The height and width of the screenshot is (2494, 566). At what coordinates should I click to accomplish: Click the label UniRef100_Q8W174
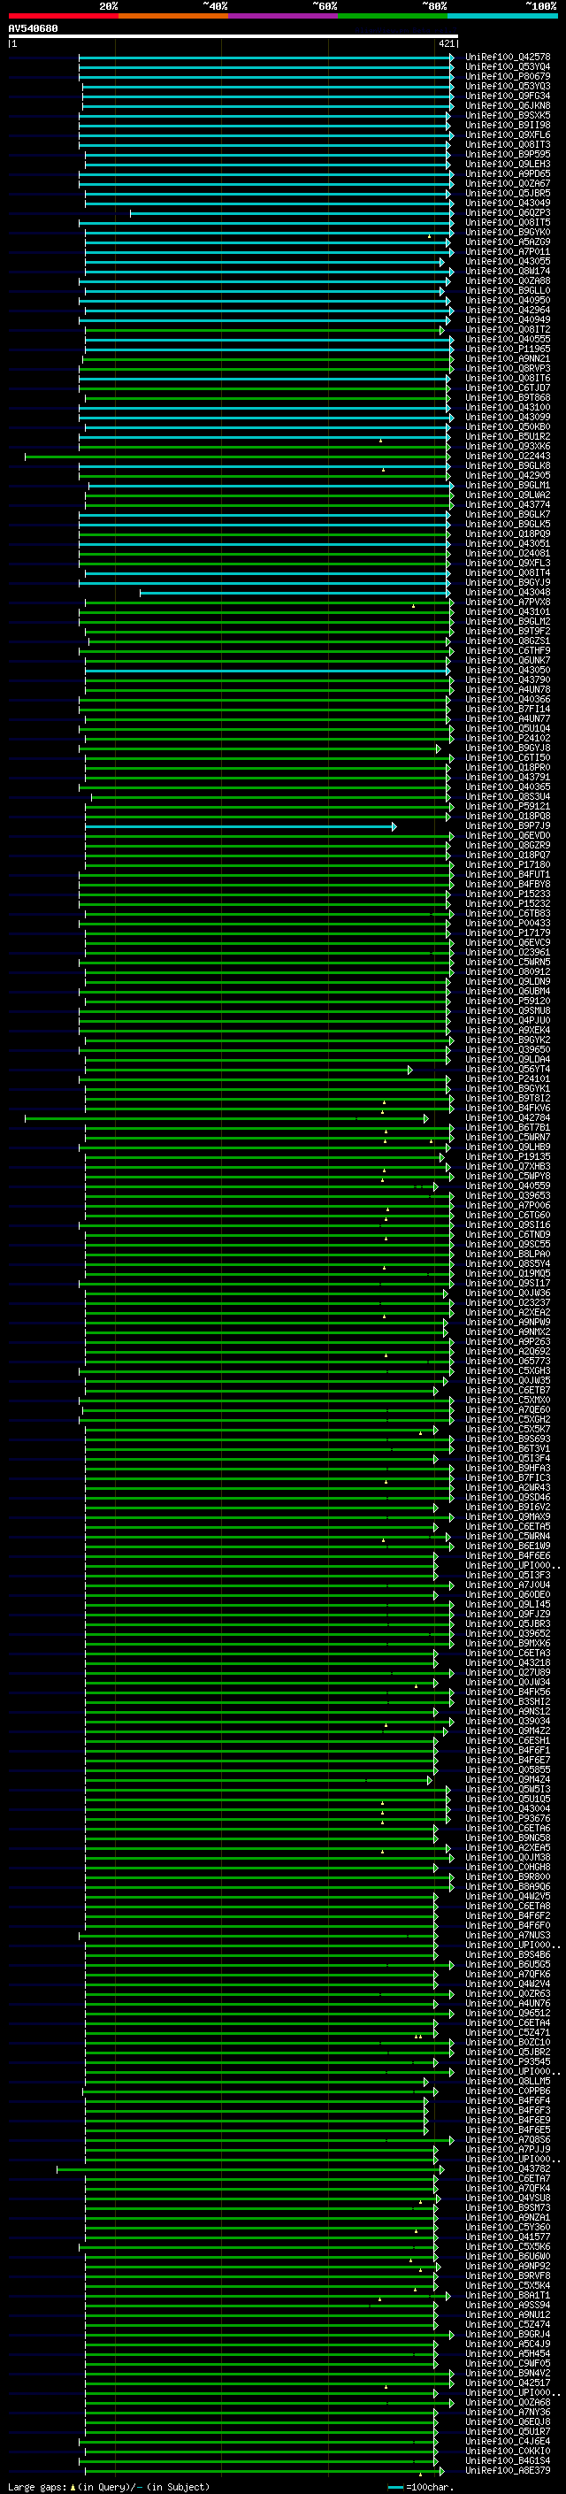(508, 271)
